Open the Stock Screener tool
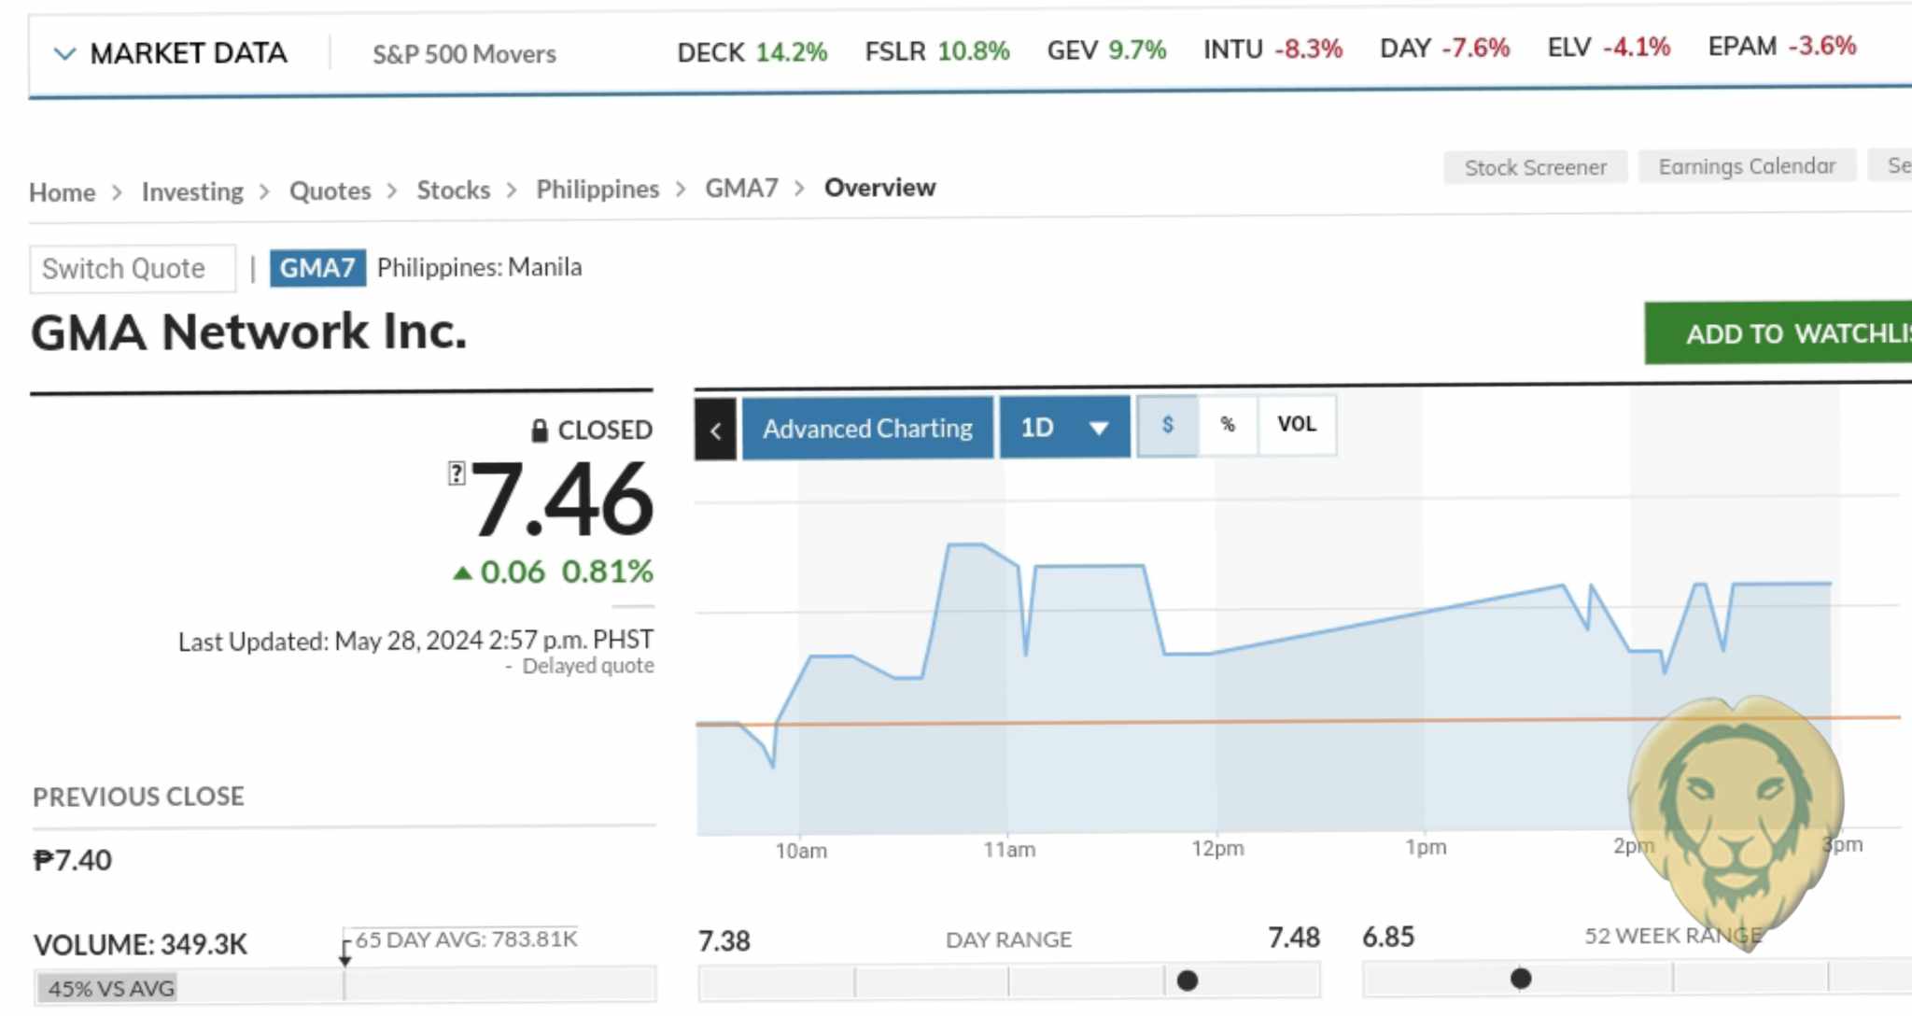Image resolution: width=1912 pixels, height=1016 pixels. point(1536,168)
